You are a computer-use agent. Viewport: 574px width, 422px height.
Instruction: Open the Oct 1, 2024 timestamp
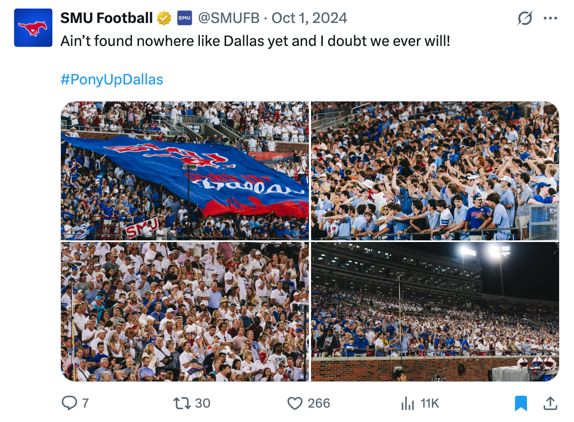click(309, 18)
